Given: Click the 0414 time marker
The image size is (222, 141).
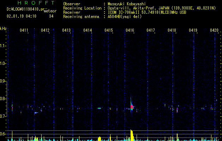Looking at the screenshot, I should coord(88,30).
